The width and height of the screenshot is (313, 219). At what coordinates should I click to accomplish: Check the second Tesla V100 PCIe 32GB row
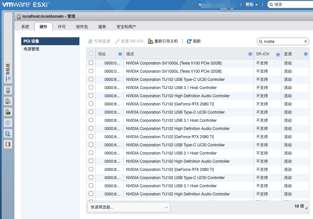coord(91,71)
